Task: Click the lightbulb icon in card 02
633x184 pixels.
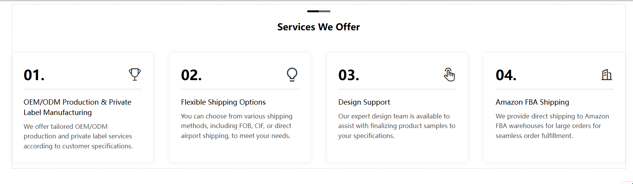Action: (x=292, y=74)
